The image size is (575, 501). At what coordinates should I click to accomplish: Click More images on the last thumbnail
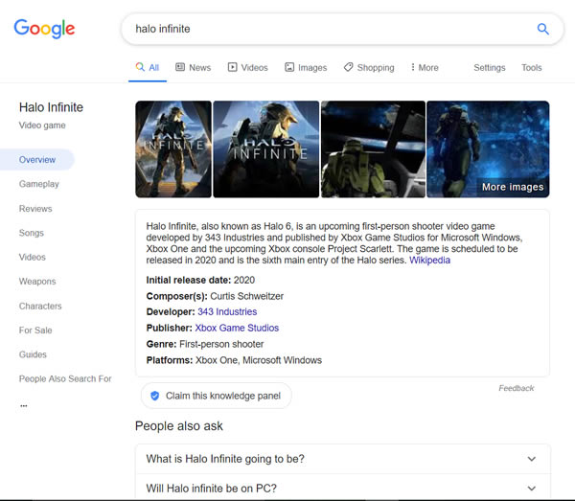pos(513,187)
